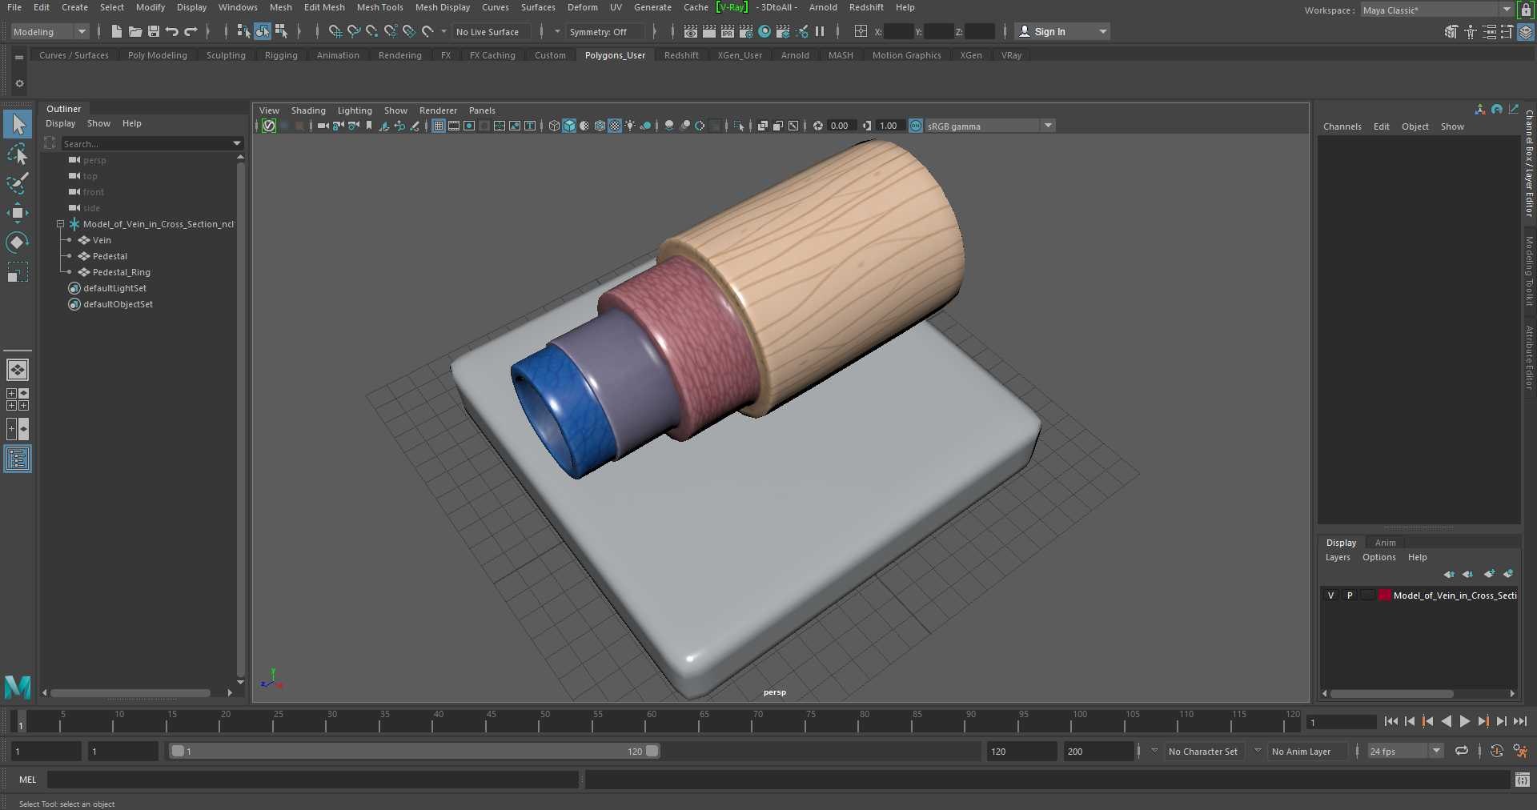1537x810 pixels.
Task: Toggle wireframe display in viewport
Action: coord(554,126)
